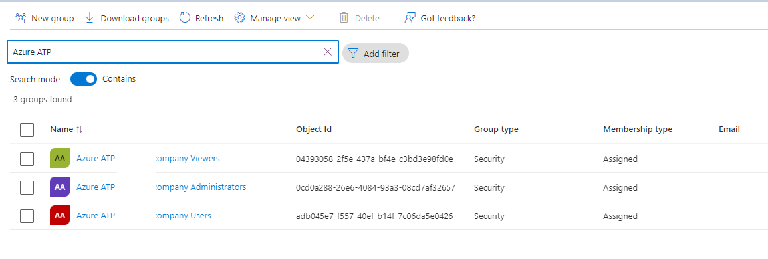The image size is (768, 259).
Task: Click the Name column sort arrows
Action: [x=79, y=129]
